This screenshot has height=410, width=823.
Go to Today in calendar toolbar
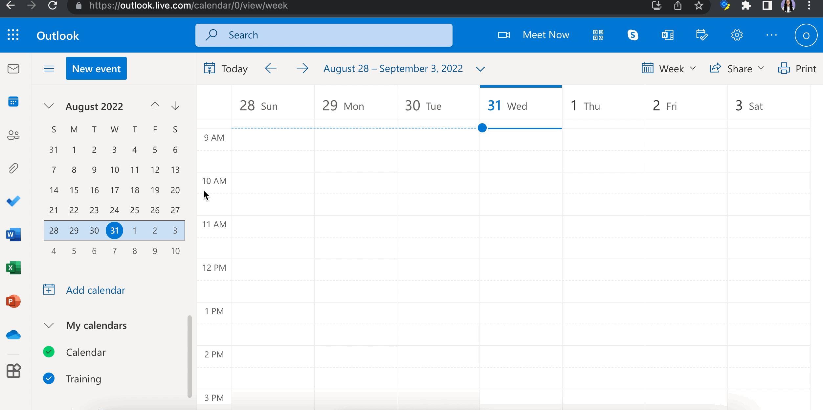[226, 69]
